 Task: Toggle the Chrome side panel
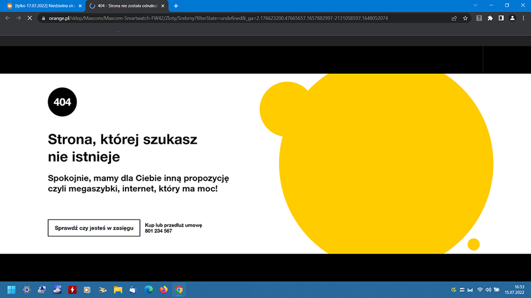click(501, 18)
